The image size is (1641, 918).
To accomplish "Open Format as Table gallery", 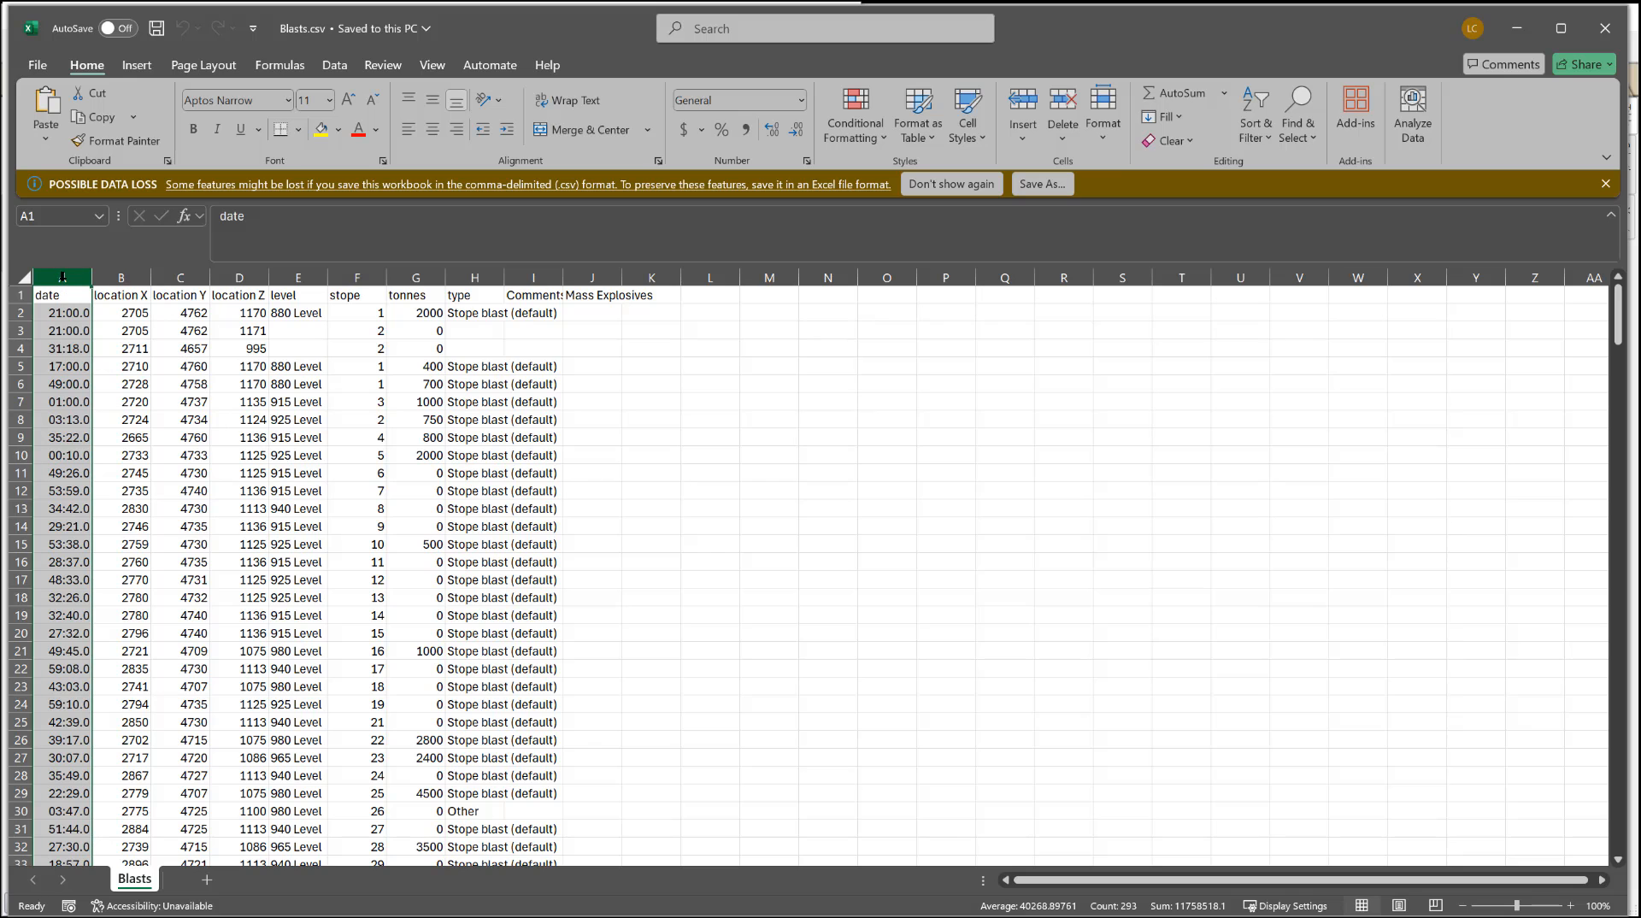I will pos(918,115).
